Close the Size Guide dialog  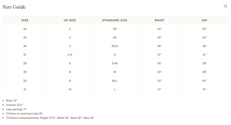pos(225,6)
